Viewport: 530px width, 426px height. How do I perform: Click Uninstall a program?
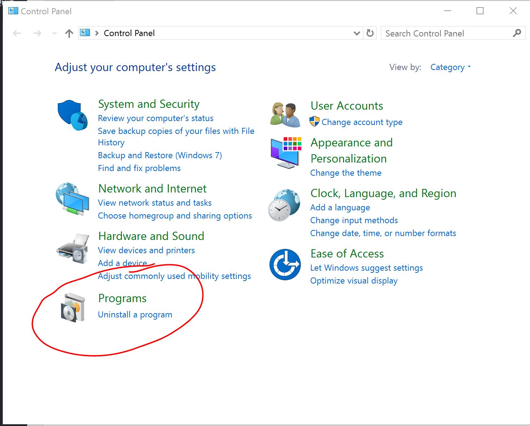coord(135,315)
